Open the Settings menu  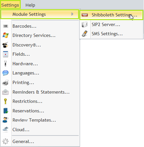(10, 5)
